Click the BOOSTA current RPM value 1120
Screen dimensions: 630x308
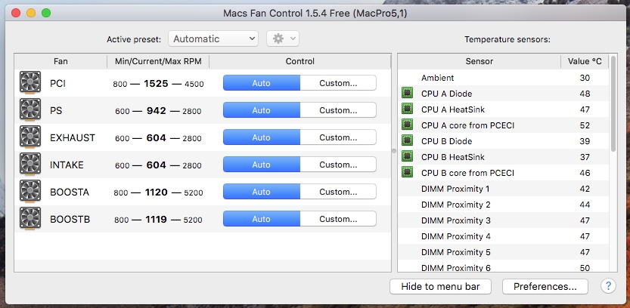156,192
